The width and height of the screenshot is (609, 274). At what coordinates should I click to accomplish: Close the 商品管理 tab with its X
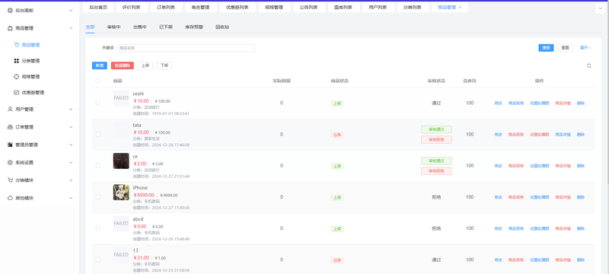tap(461, 8)
